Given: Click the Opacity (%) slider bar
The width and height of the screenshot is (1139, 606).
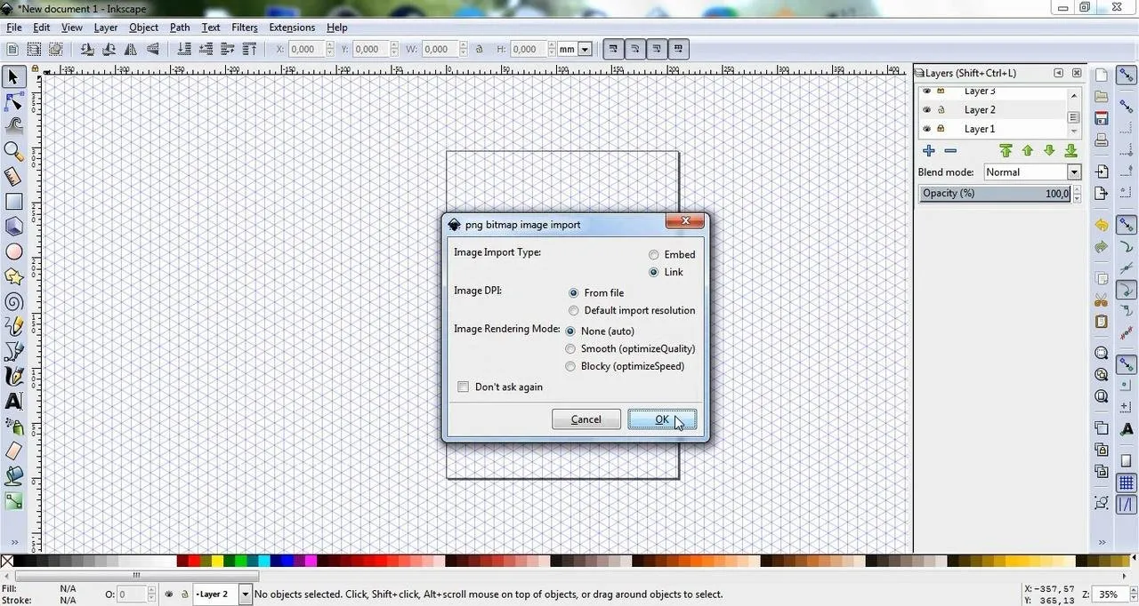Looking at the screenshot, I should coord(995,194).
